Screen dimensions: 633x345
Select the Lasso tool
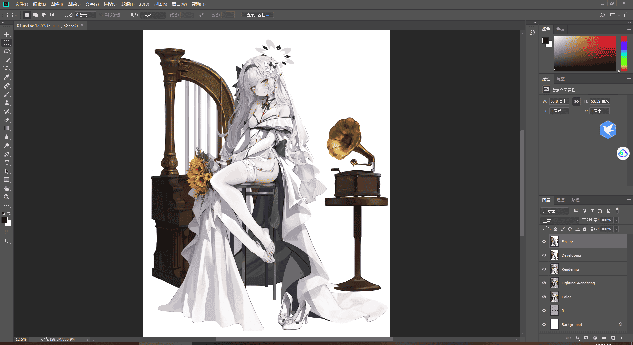7,51
